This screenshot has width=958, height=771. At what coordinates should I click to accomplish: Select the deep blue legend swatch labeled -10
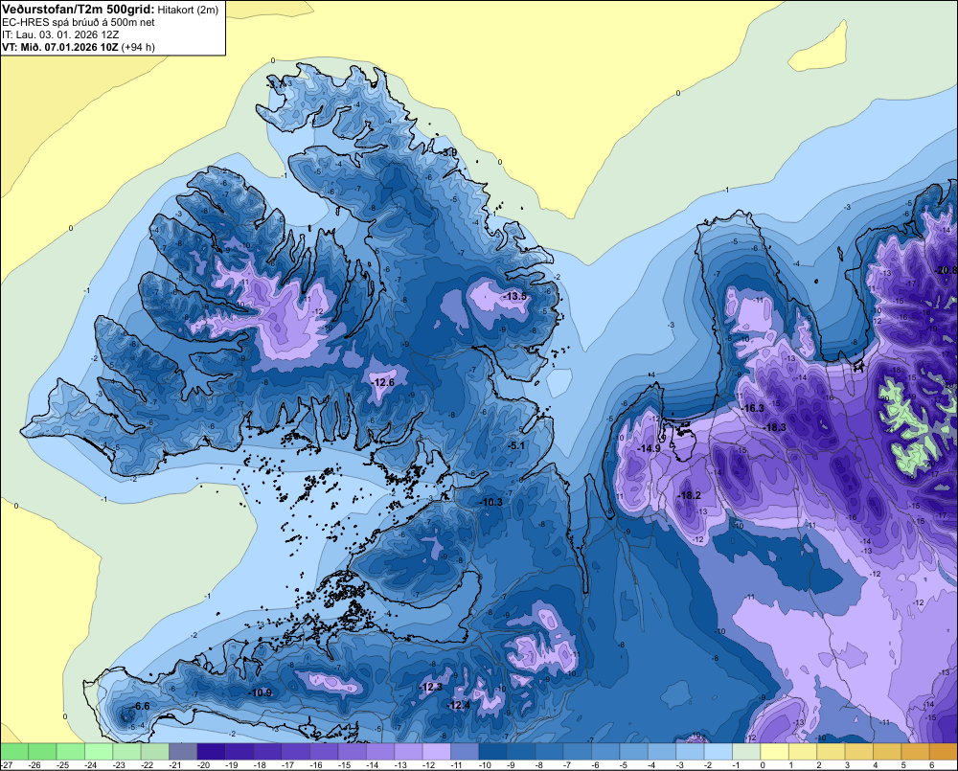click(492, 752)
